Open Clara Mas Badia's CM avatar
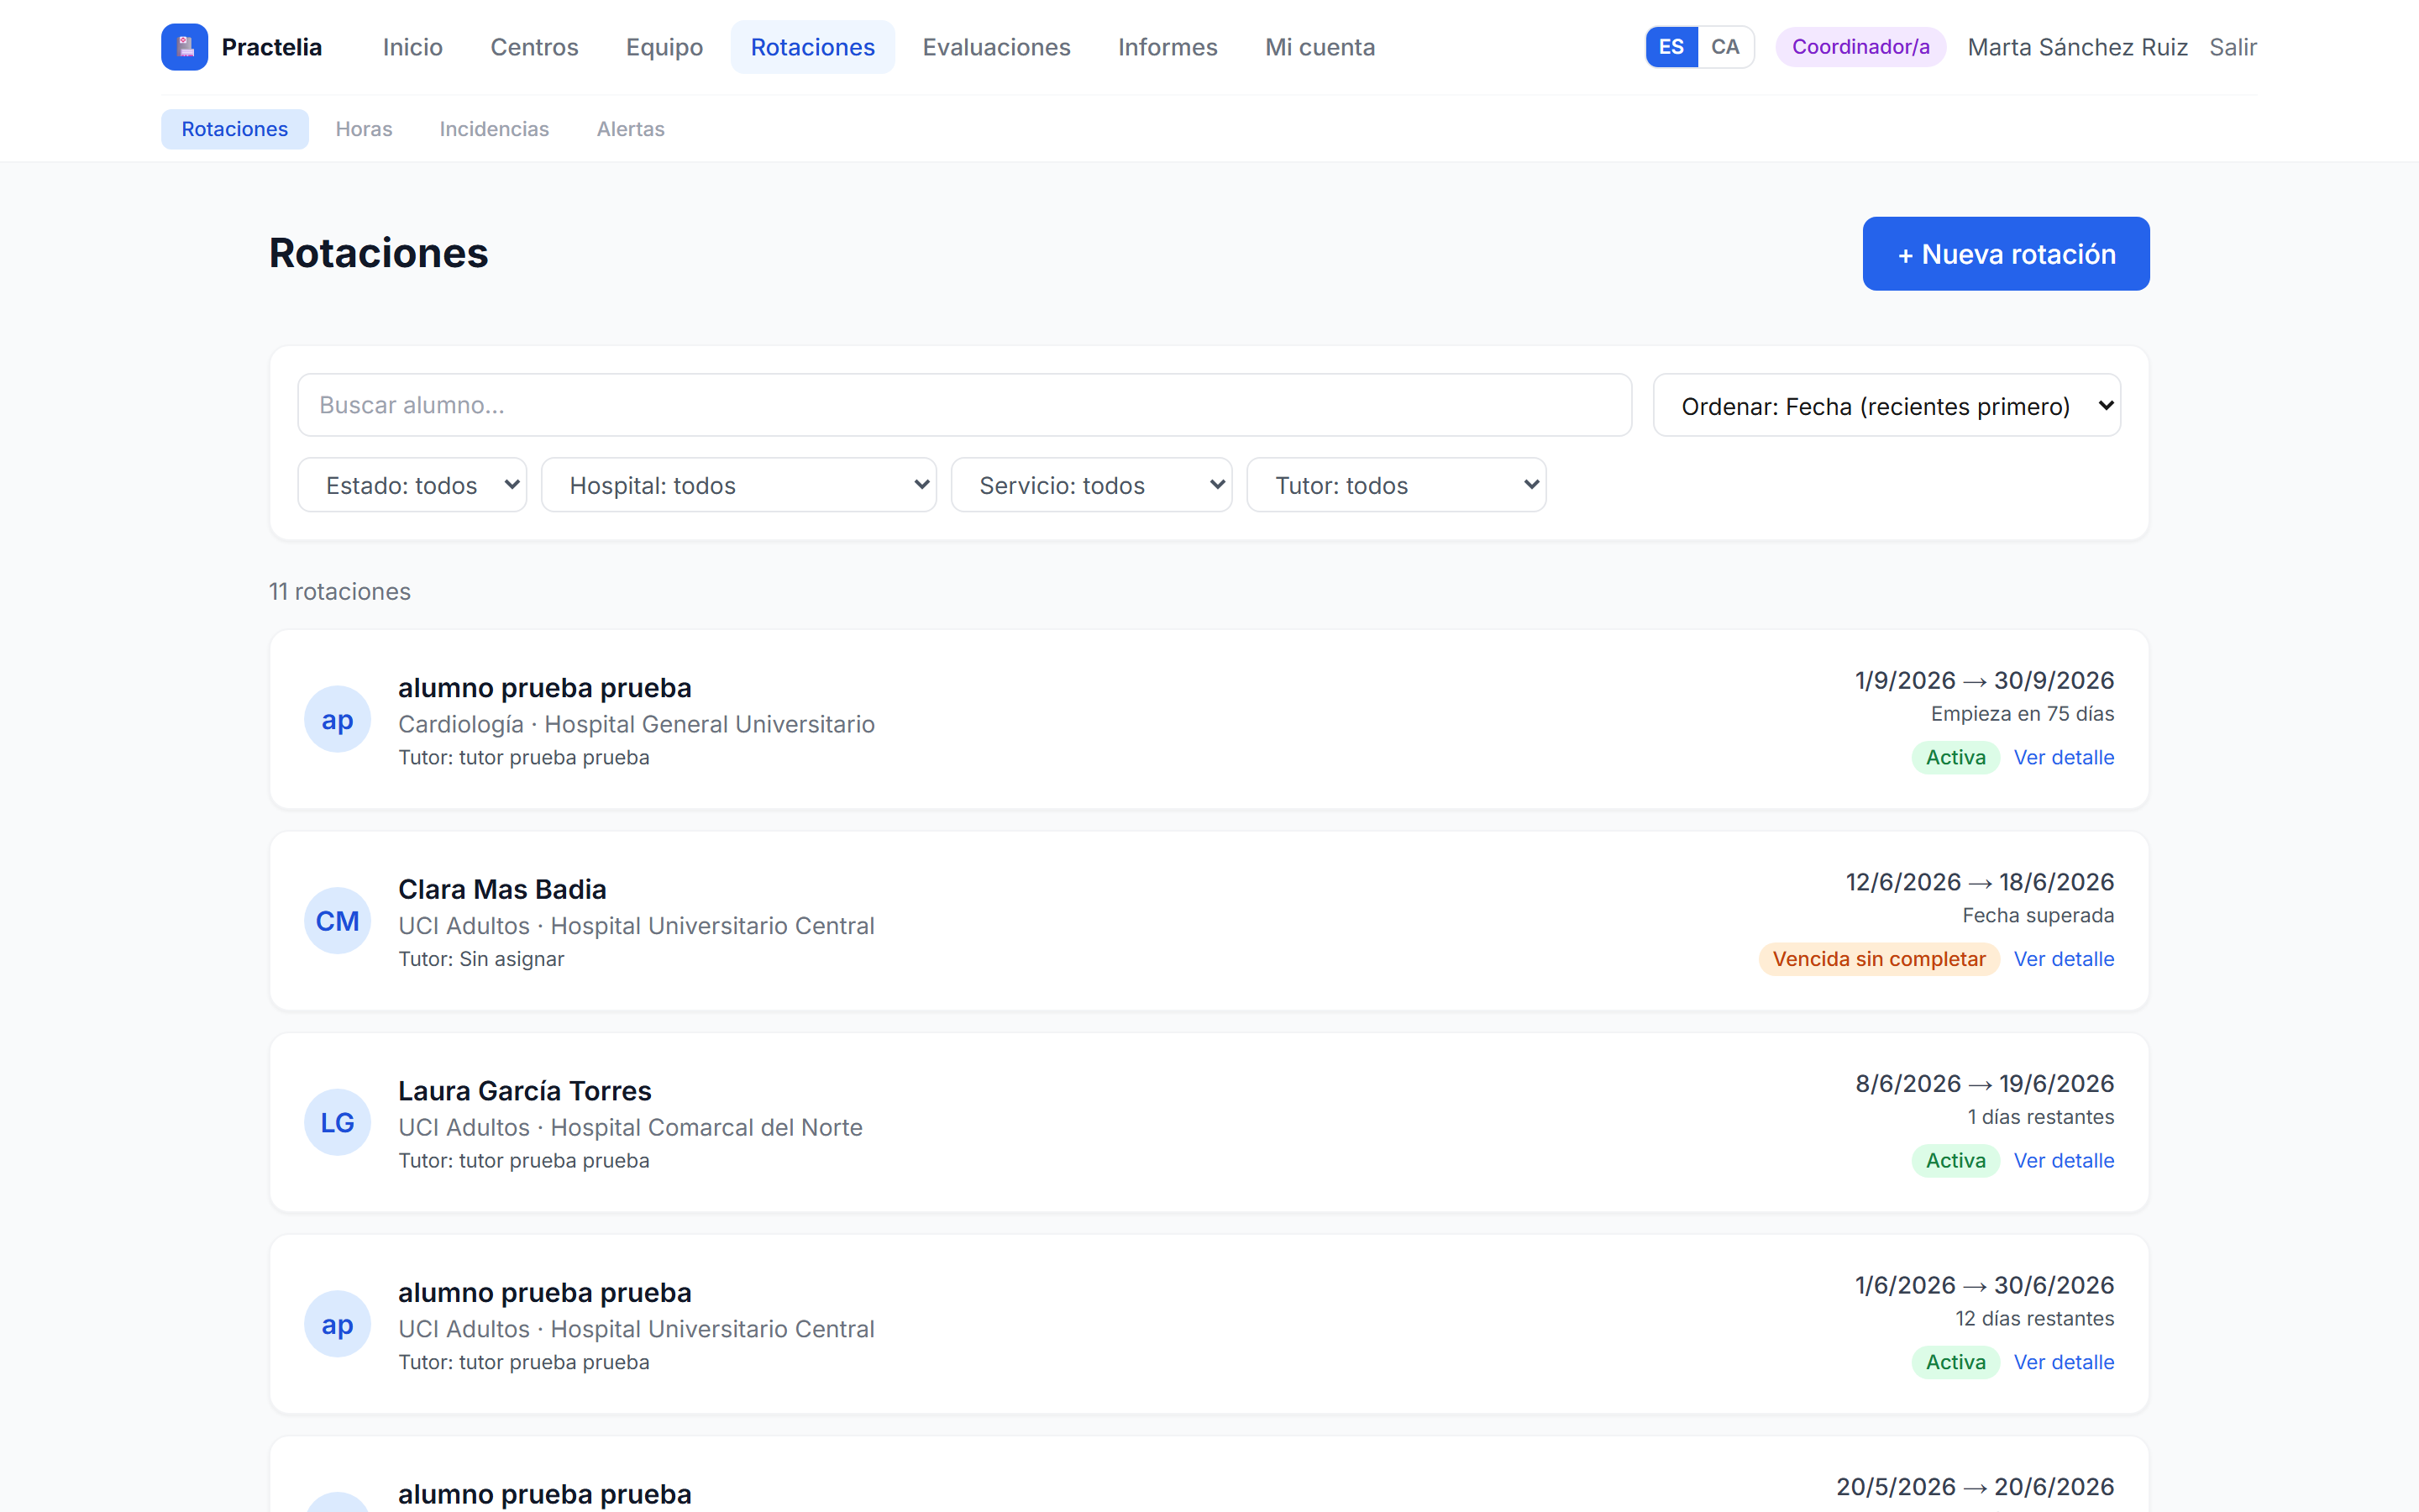 [337, 921]
